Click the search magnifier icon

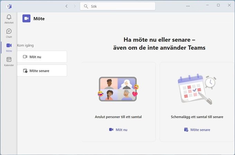(x=86, y=6)
